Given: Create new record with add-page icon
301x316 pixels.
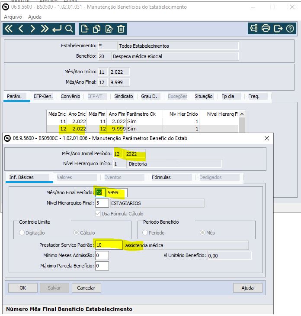Looking at the screenshot, I should tap(84, 29).
